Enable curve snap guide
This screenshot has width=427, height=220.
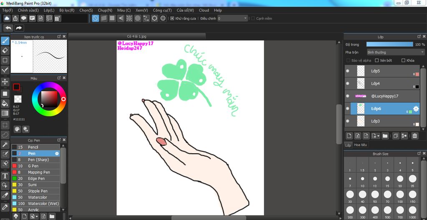[146, 18]
